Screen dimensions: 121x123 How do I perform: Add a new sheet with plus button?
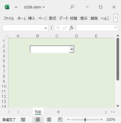pyautogui.click(x=58, y=112)
